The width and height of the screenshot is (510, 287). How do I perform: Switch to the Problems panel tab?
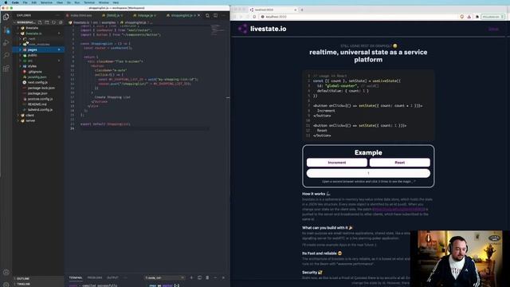(95, 277)
